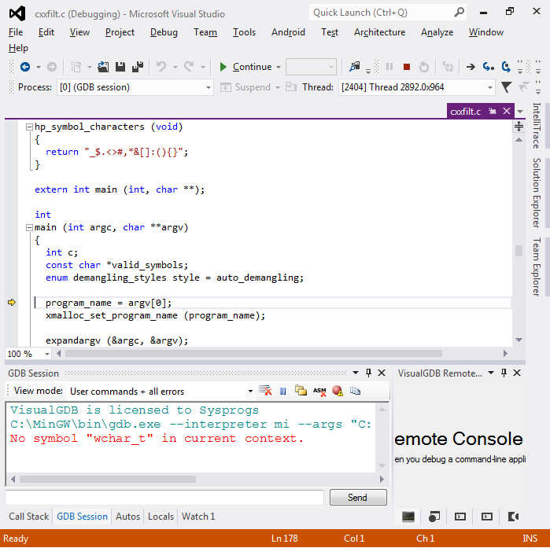Open the Architecture menu
550x548 pixels.
(x=379, y=32)
